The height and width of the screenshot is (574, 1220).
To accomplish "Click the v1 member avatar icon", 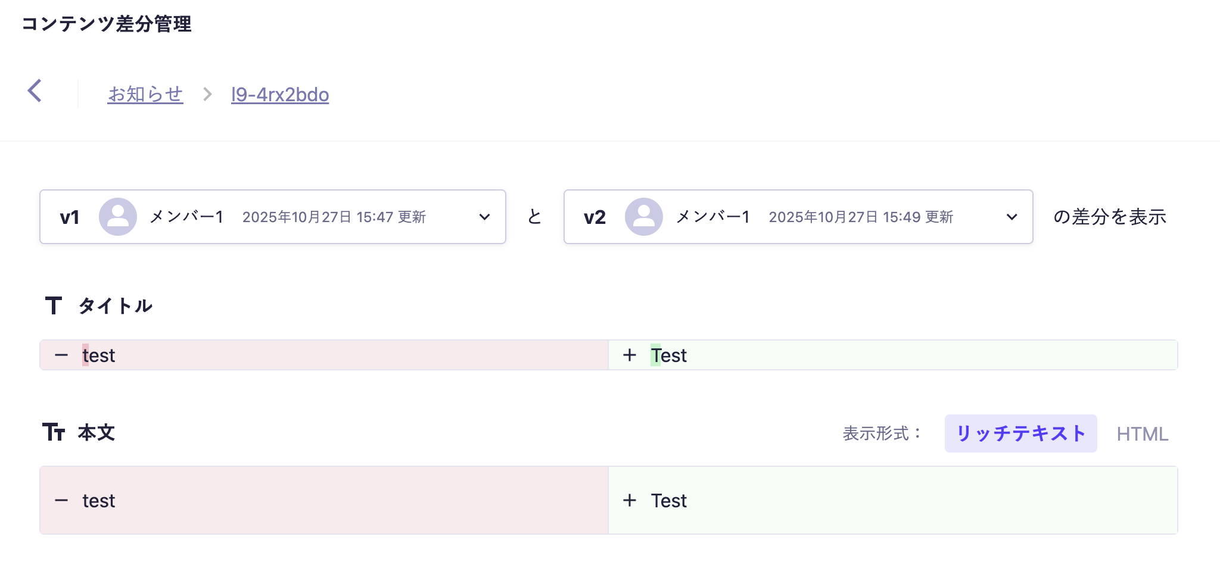I will [x=117, y=217].
